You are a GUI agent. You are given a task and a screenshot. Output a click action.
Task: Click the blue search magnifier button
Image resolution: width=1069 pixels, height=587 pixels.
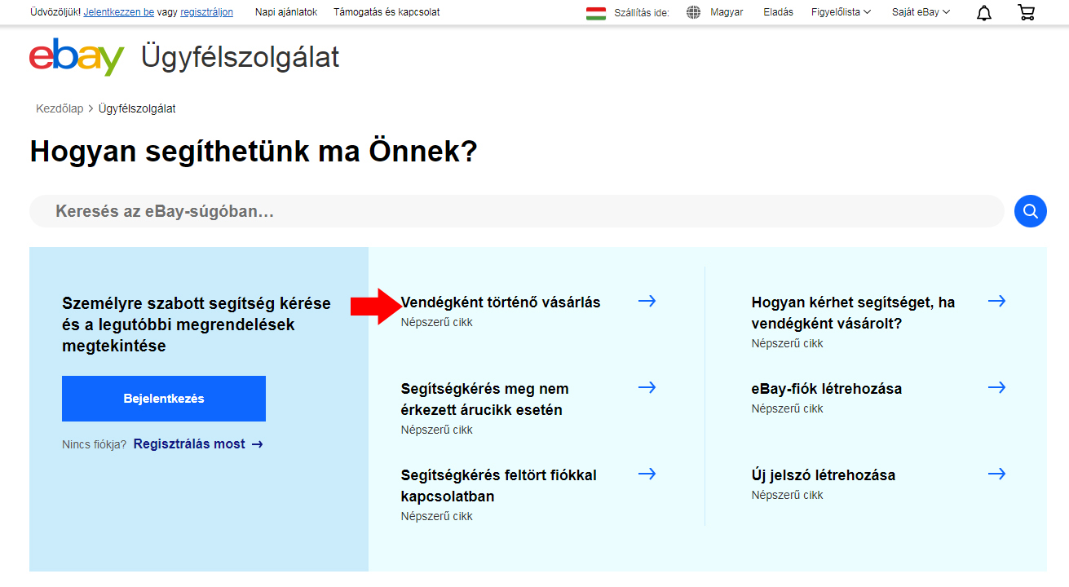click(1030, 211)
